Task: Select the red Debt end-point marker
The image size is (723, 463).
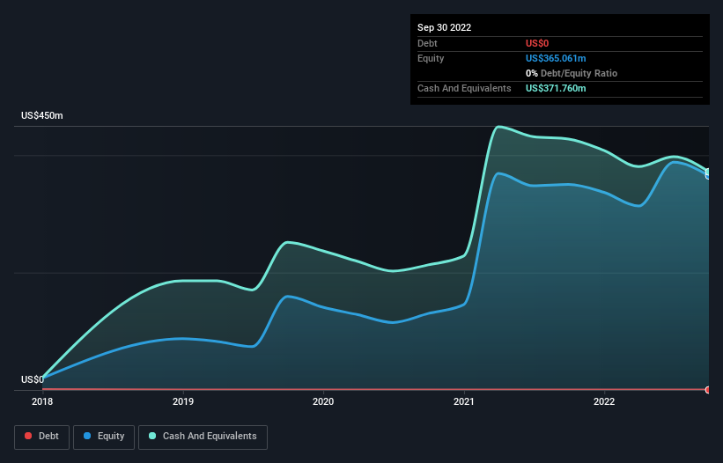Action: pyautogui.click(x=708, y=390)
